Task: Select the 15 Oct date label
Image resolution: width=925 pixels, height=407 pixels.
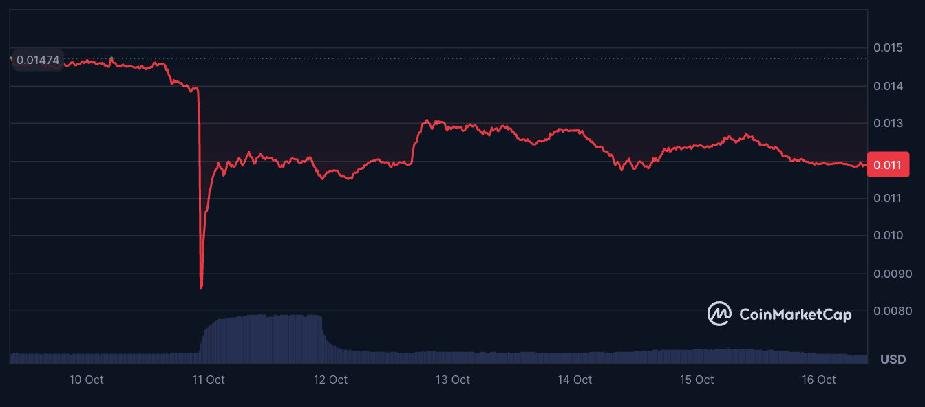Action: (x=697, y=379)
